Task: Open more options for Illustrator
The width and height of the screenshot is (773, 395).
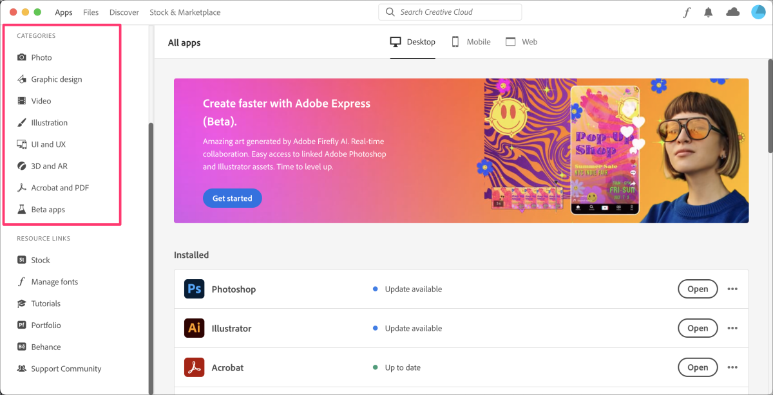Action: tap(732, 328)
